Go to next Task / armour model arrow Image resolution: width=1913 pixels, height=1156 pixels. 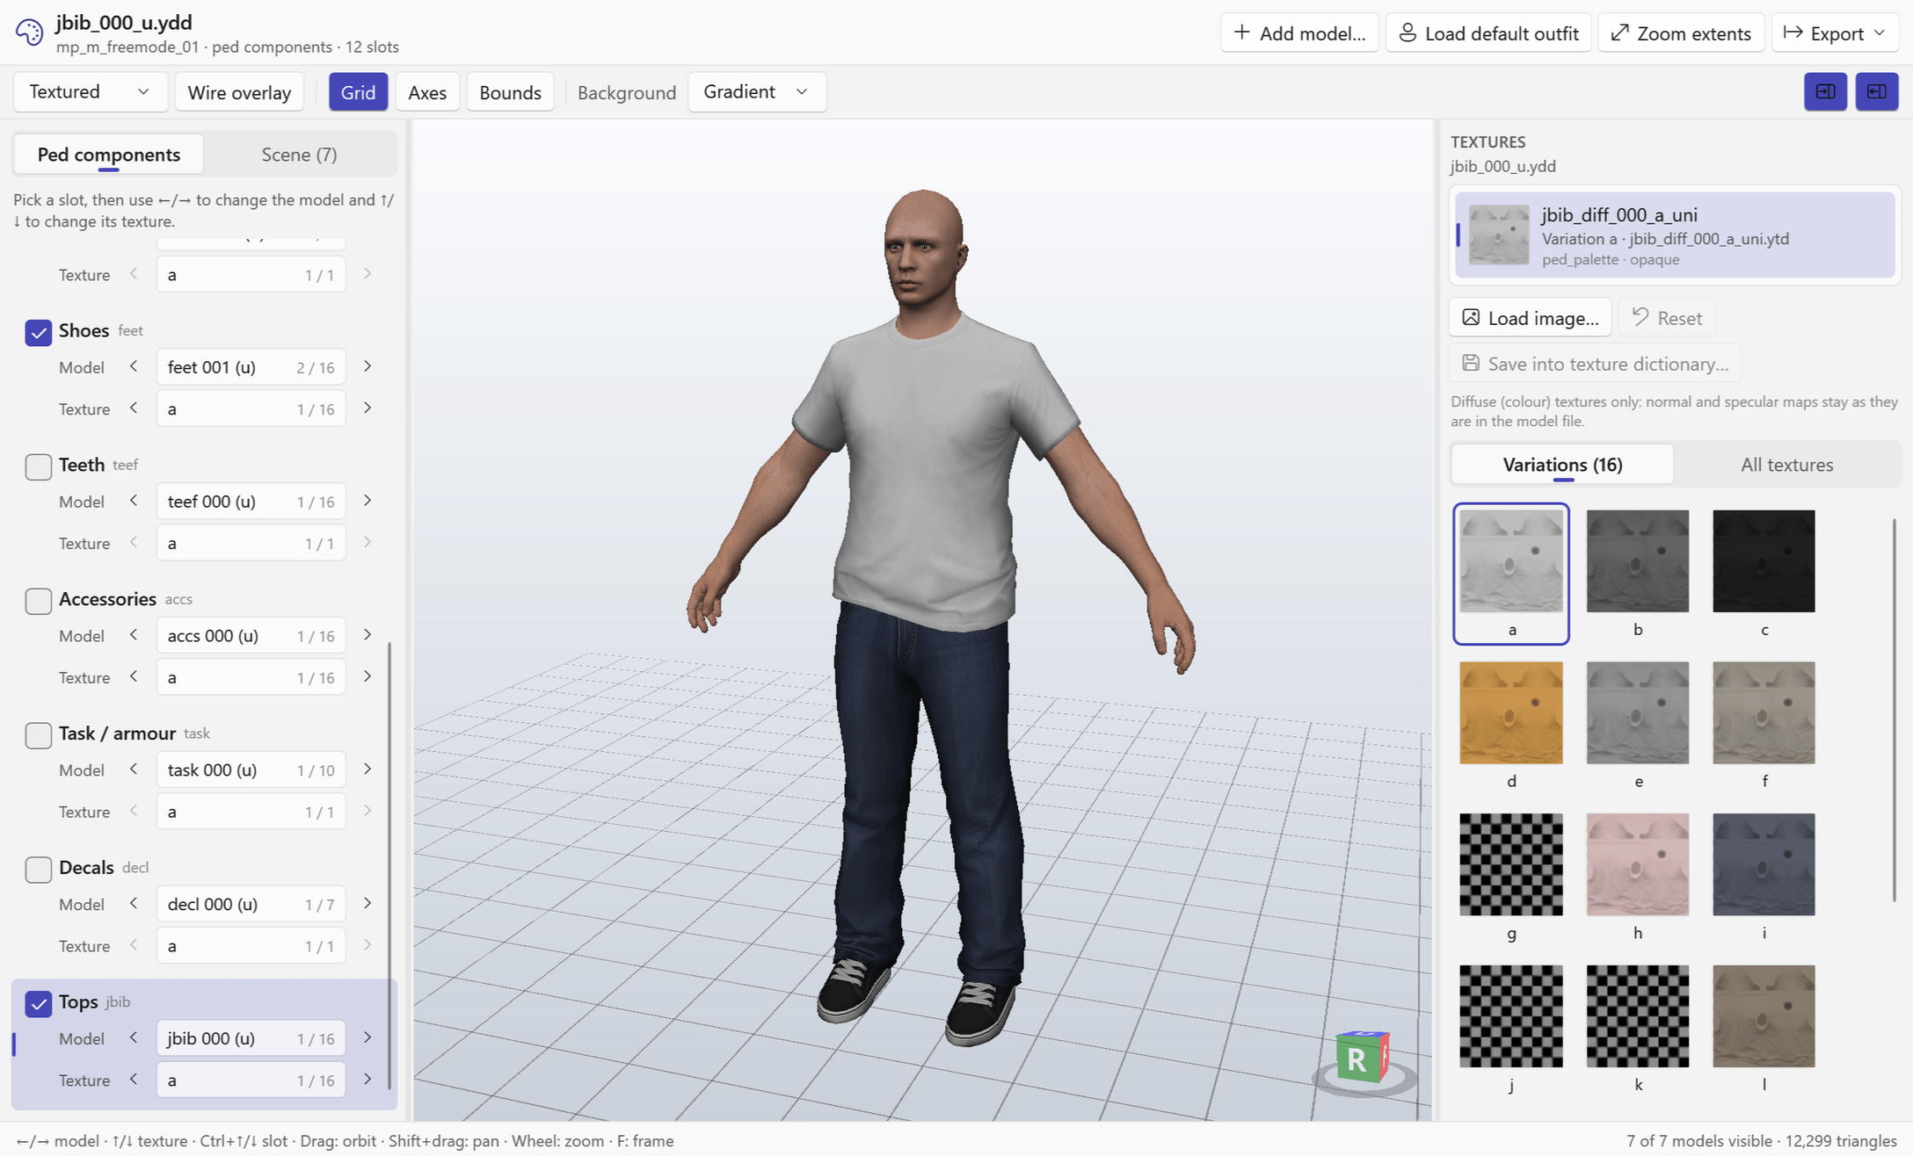[x=367, y=769]
